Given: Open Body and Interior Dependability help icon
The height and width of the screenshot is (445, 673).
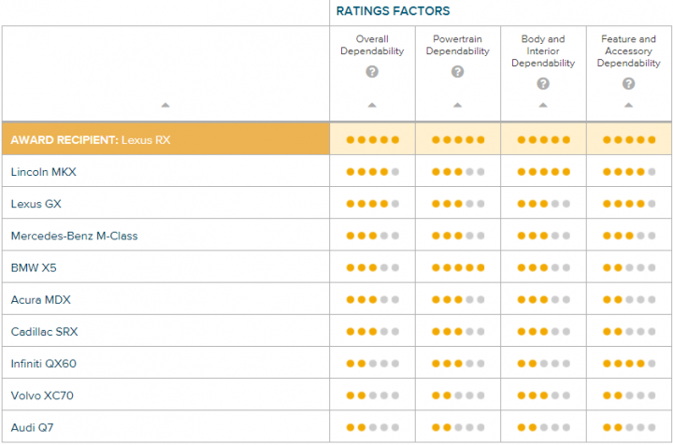Looking at the screenshot, I should coord(543,83).
